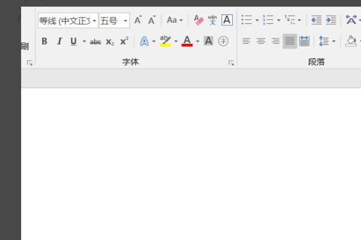Image resolution: width=361 pixels, height=240 pixels.
Task: Apply character shading icon
Action: [x=208, y=41]
